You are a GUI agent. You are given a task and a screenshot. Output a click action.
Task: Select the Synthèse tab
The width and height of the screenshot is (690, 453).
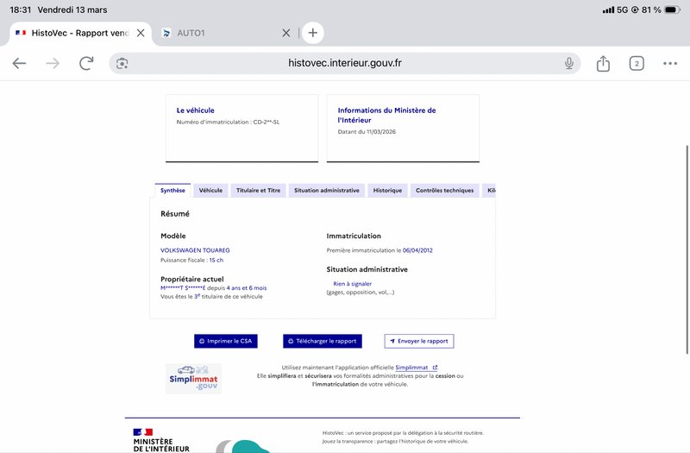pyautogui.click(x=172, y=190)
